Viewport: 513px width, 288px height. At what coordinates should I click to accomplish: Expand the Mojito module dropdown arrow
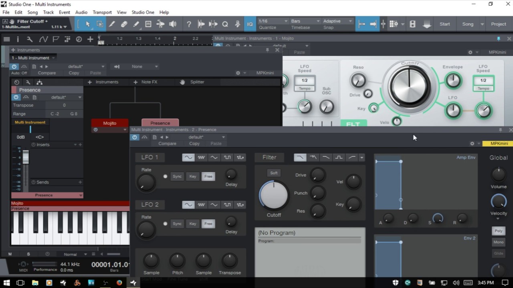tap(125, 130)
